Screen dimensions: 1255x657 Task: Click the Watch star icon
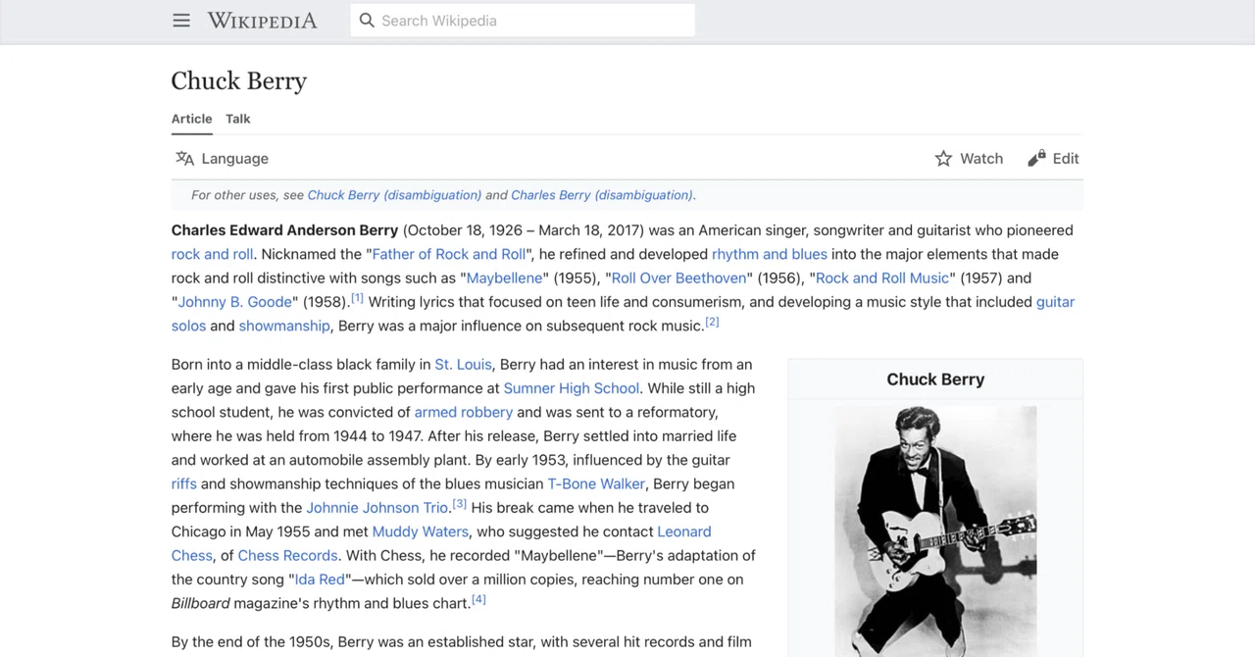pyautogui.click(x=943, y=158)
